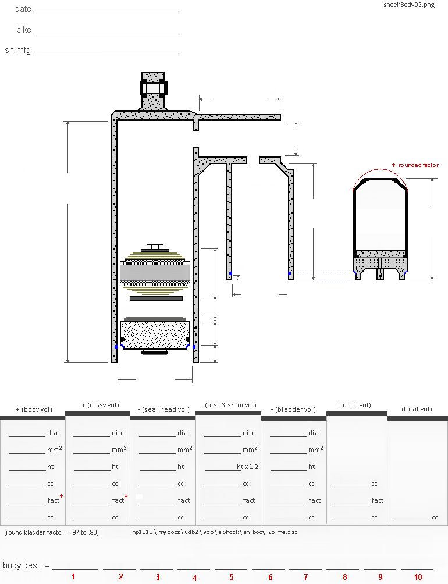
Task: Click the width dimension arrows under shock body
Action: (155, 380)
